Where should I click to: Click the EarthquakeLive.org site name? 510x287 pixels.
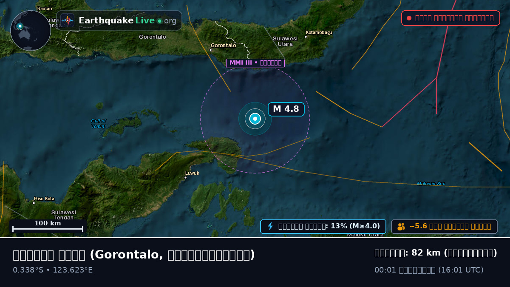point(127,20)
